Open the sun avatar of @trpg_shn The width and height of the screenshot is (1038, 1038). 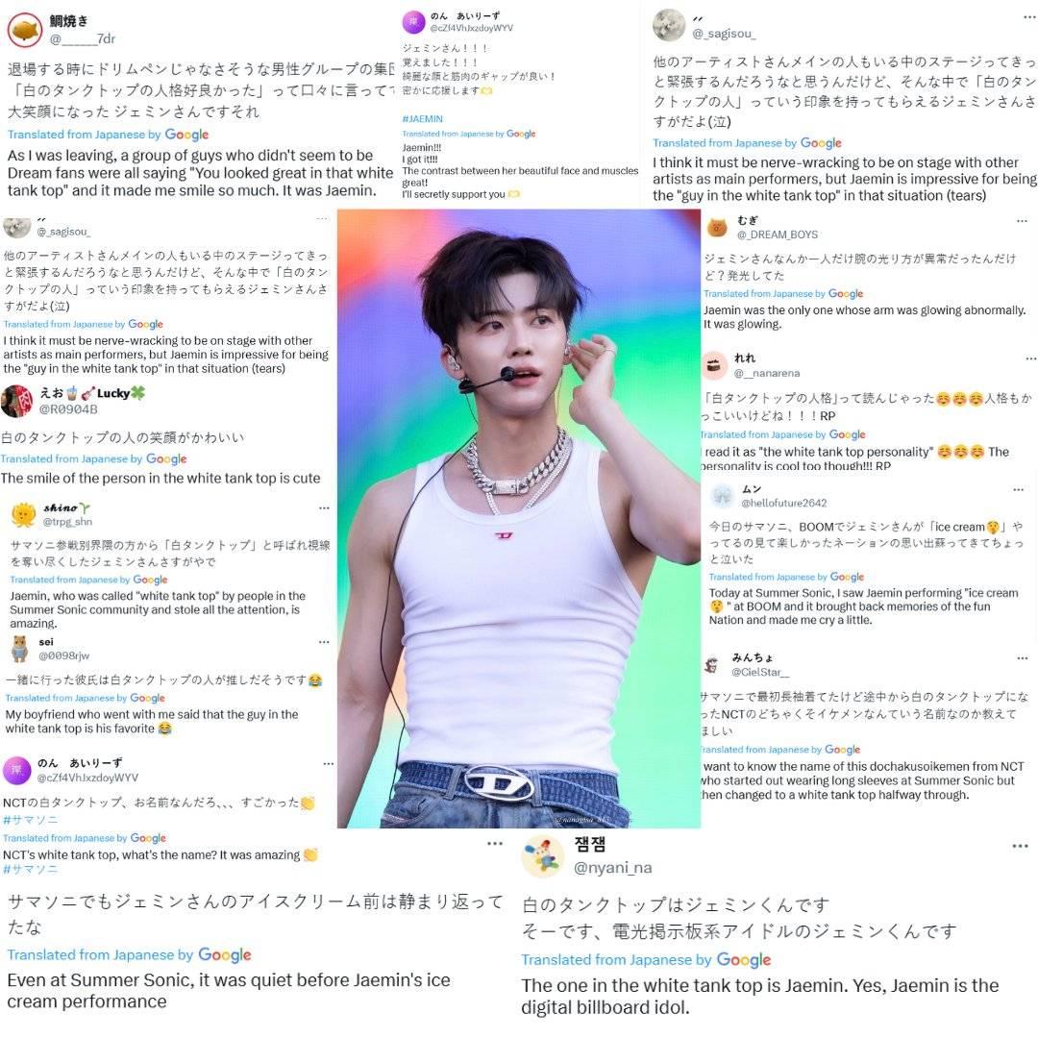[23, 514]
